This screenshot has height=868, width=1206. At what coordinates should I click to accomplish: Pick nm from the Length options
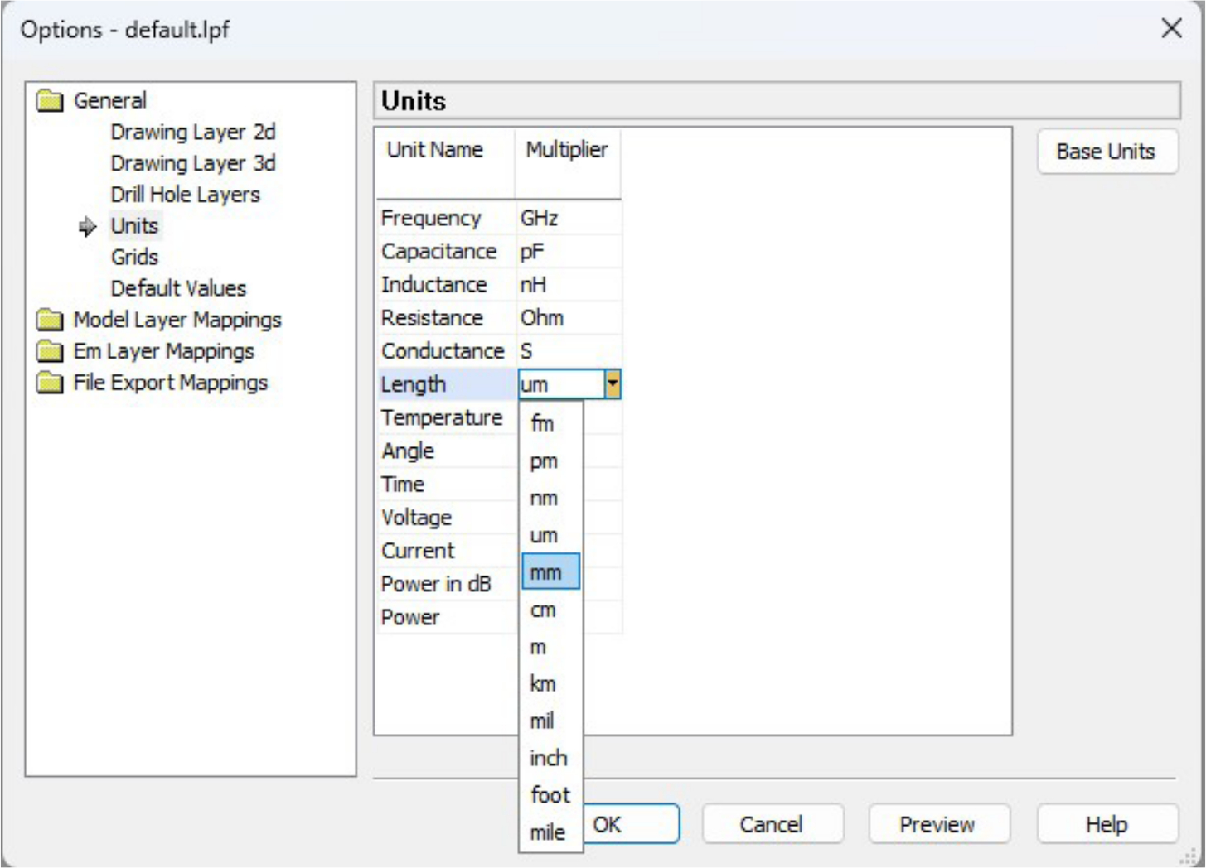coord(544,499)
